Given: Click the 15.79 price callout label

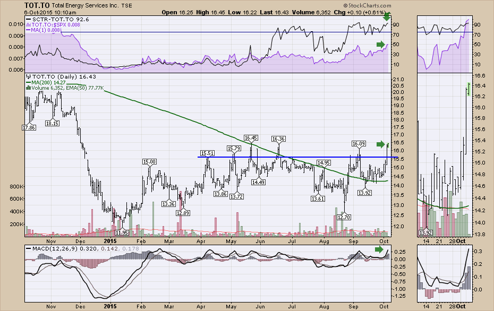Looking at the screenshot, I should pyautogui.click(x=234, y=148).
